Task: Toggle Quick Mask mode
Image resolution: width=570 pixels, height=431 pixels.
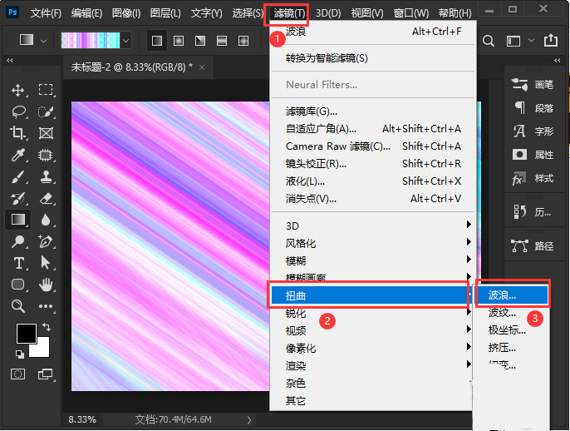Action: click(17, 374)
